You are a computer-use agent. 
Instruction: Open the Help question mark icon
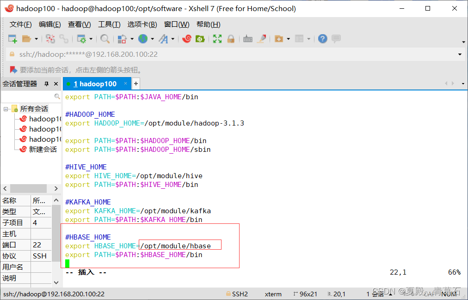pyautogui.click(x=323, y=39)
